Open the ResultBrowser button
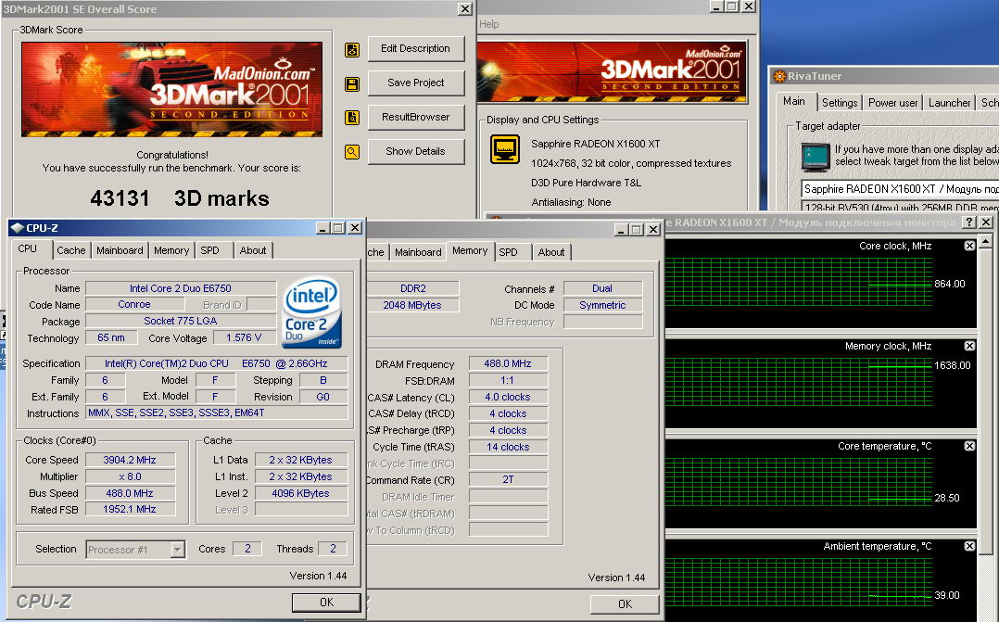 tap(415, 117)
